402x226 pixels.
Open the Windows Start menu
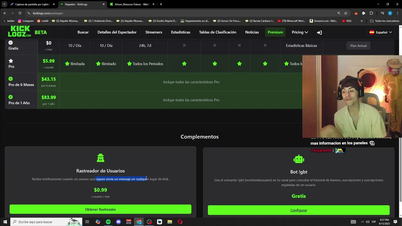[x=5, y=222]
